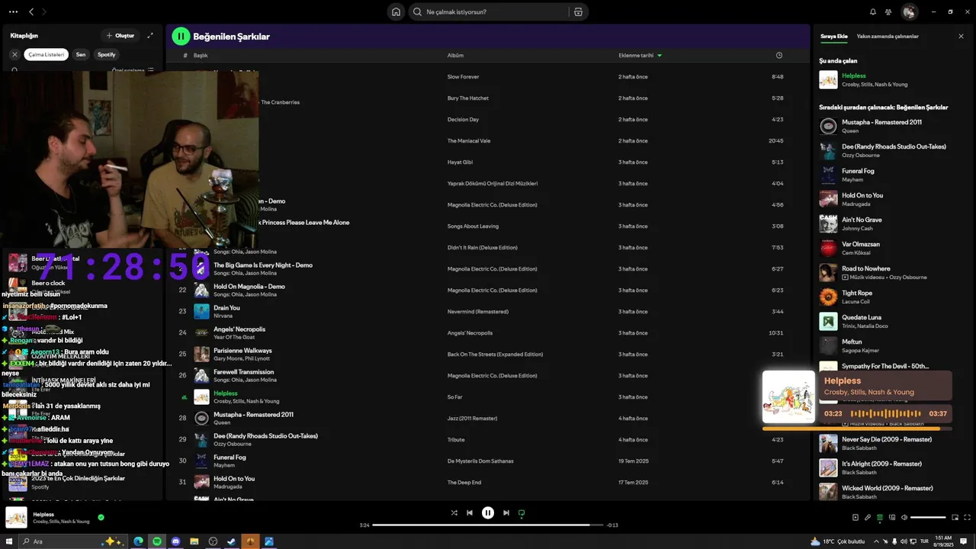
Task: Go back with the left arrow
Action: click(x=31, y=11)
